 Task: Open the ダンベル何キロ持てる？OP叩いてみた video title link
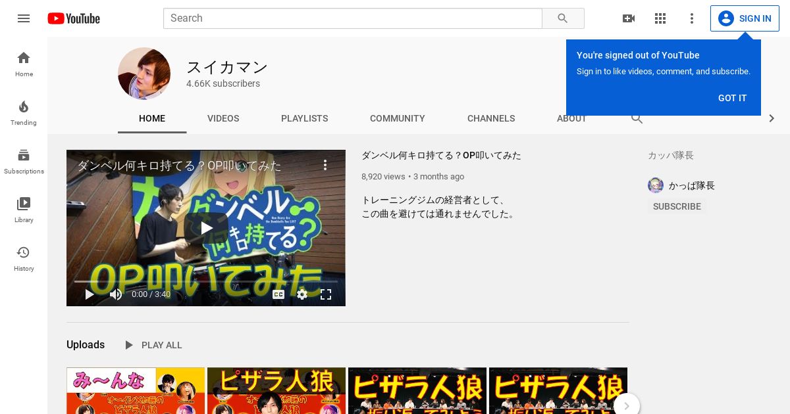click(441, 156)
